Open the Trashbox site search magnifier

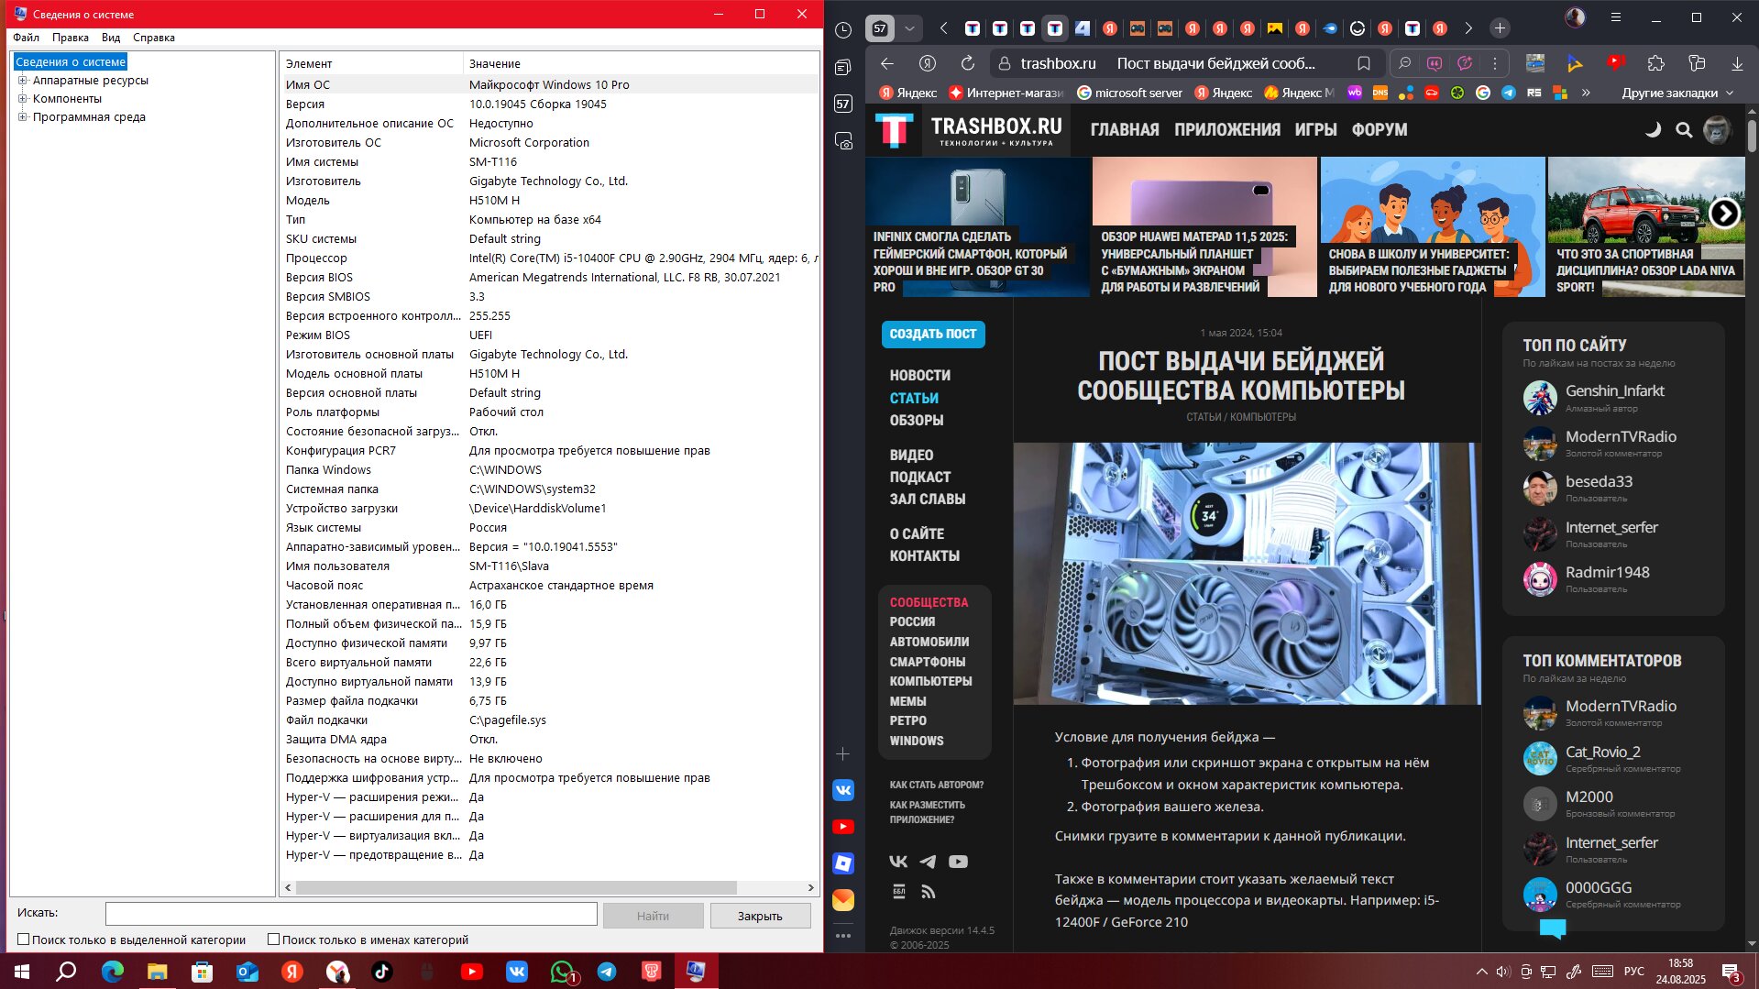point(1684,129)
